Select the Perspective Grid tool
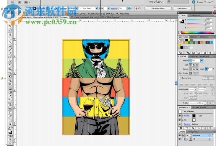Image resolution: width=216 pixels, height=146 pixels. click(x=10, y=84)
